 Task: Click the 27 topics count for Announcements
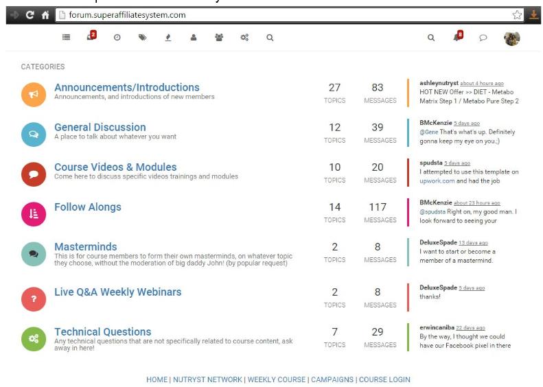click(334, 88)
